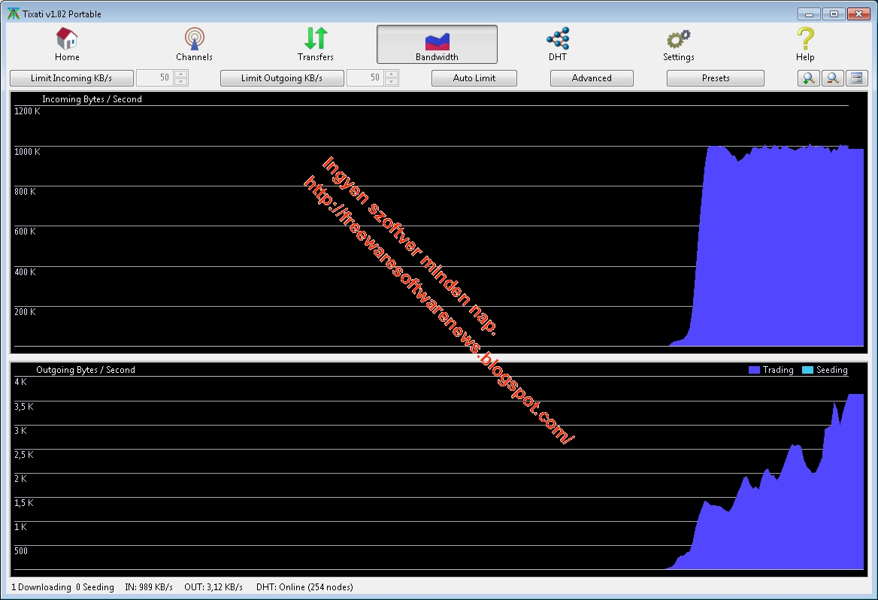Click the outgoing limit input field

click(365, 78)
